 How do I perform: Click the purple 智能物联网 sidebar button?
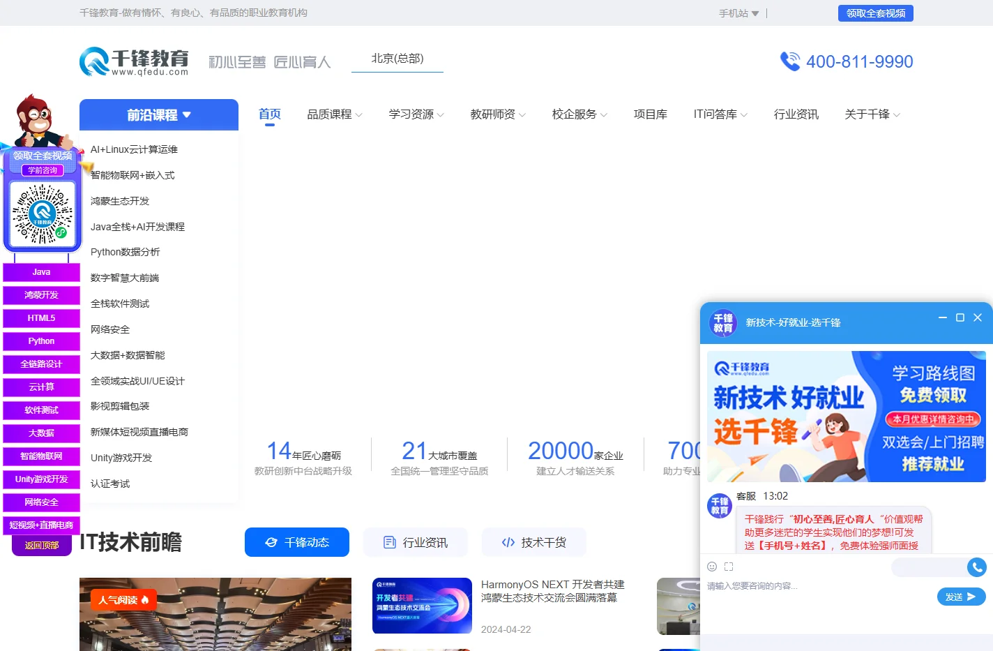pos(41,456)
